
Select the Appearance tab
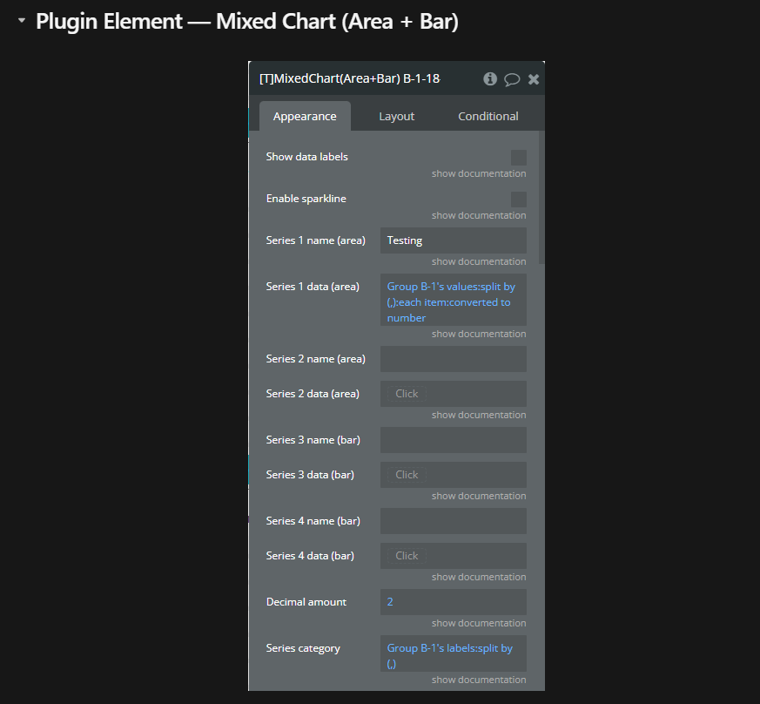point(305,117)
